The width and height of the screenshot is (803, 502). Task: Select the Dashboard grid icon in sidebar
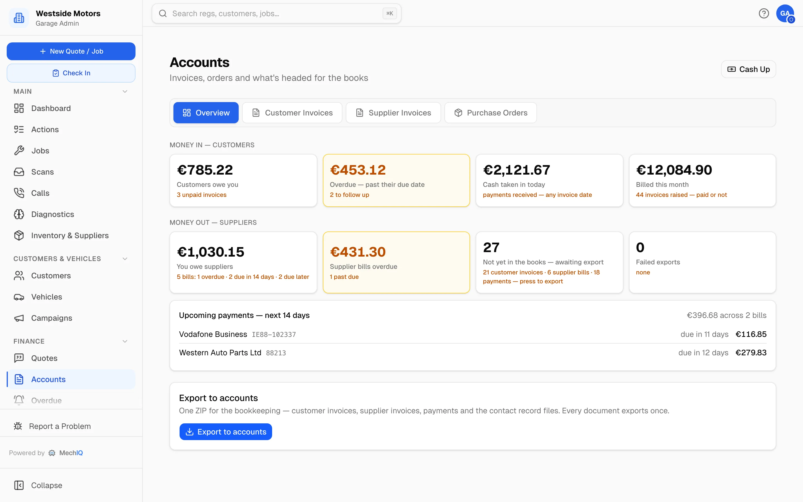point(19,108)
